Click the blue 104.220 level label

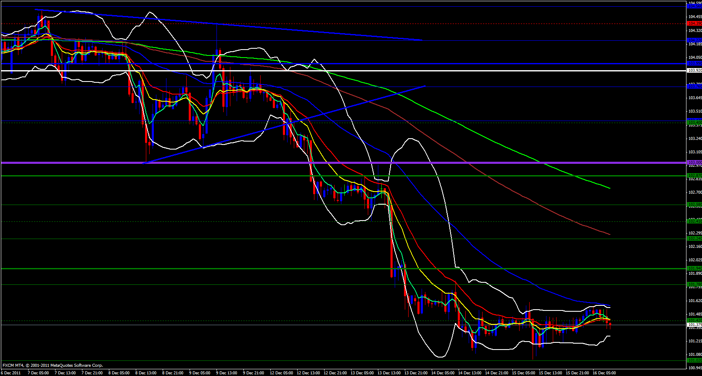[694, 40]
